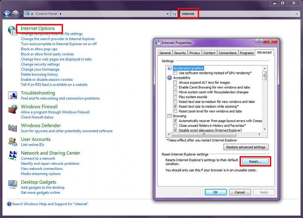Viewport: 303px width, 218px height.
Task: Click the Internet Properties dialog help button
Action: point(259,41)
